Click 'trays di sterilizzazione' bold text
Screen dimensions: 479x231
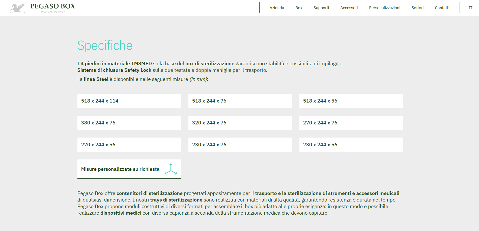click(176, 200)
